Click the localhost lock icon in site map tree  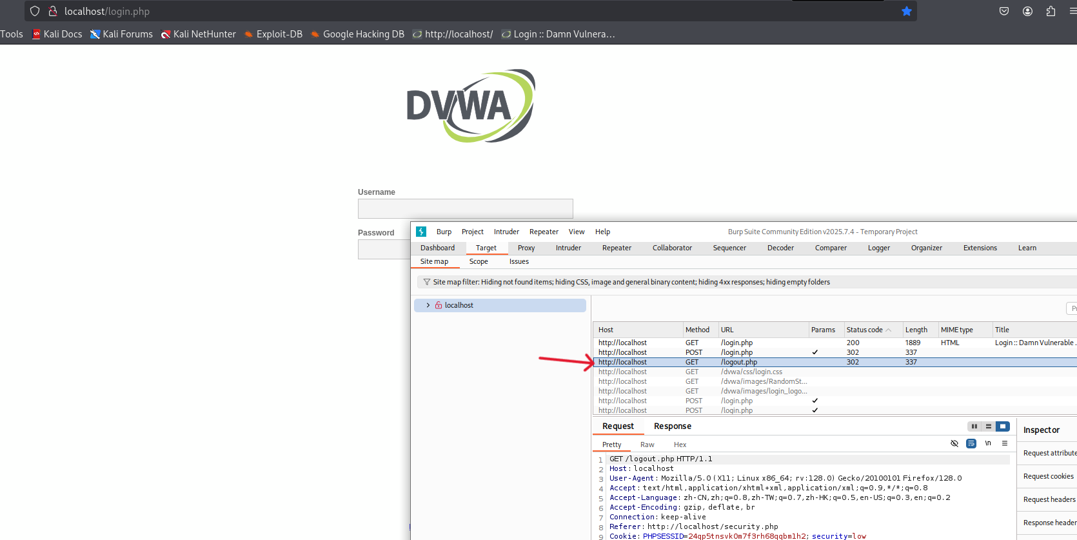pos(439,305)
